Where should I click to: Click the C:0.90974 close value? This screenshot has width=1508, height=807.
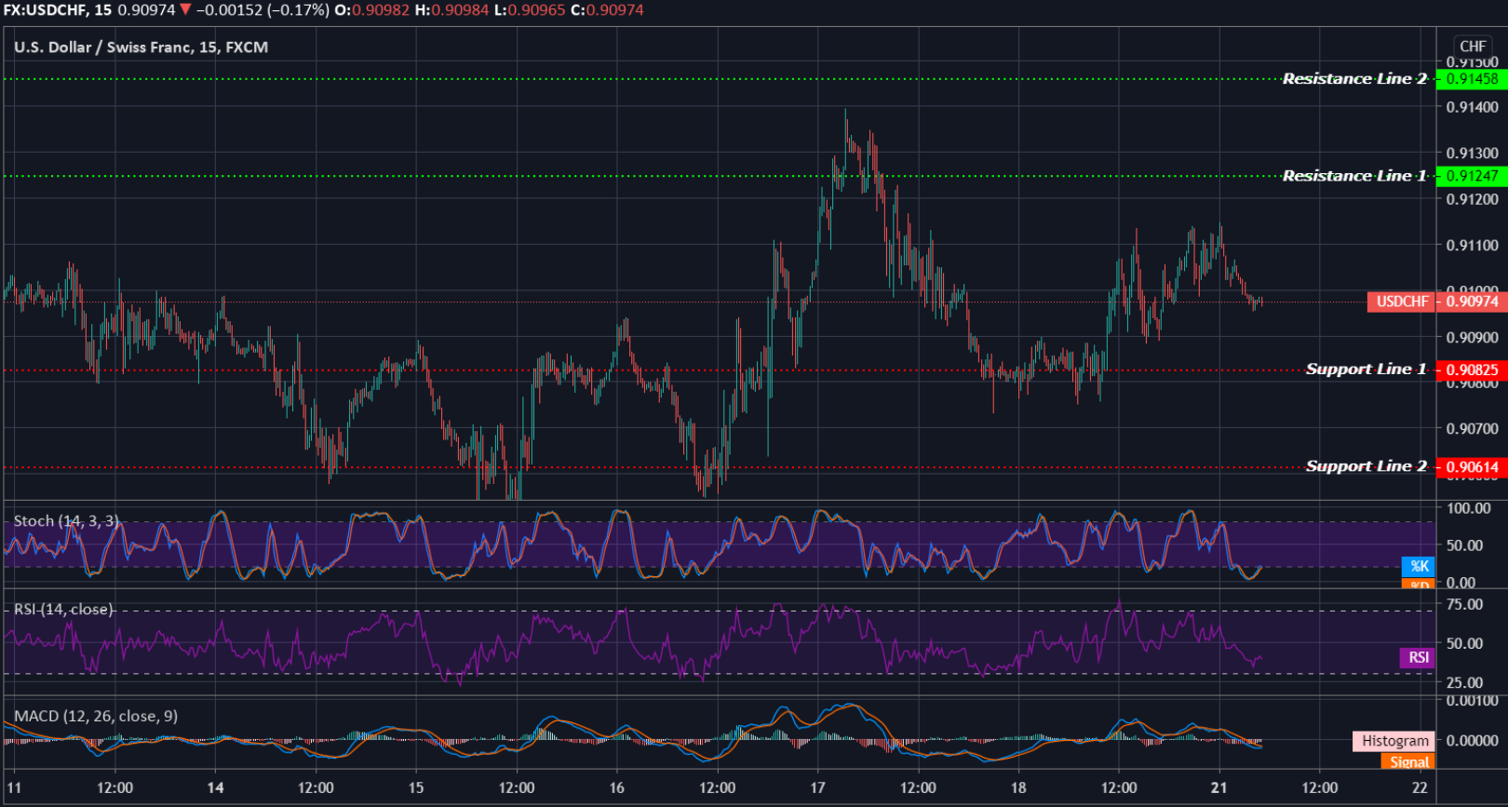[606, 10]
